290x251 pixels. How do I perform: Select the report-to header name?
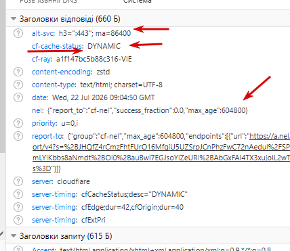(47, 136)
